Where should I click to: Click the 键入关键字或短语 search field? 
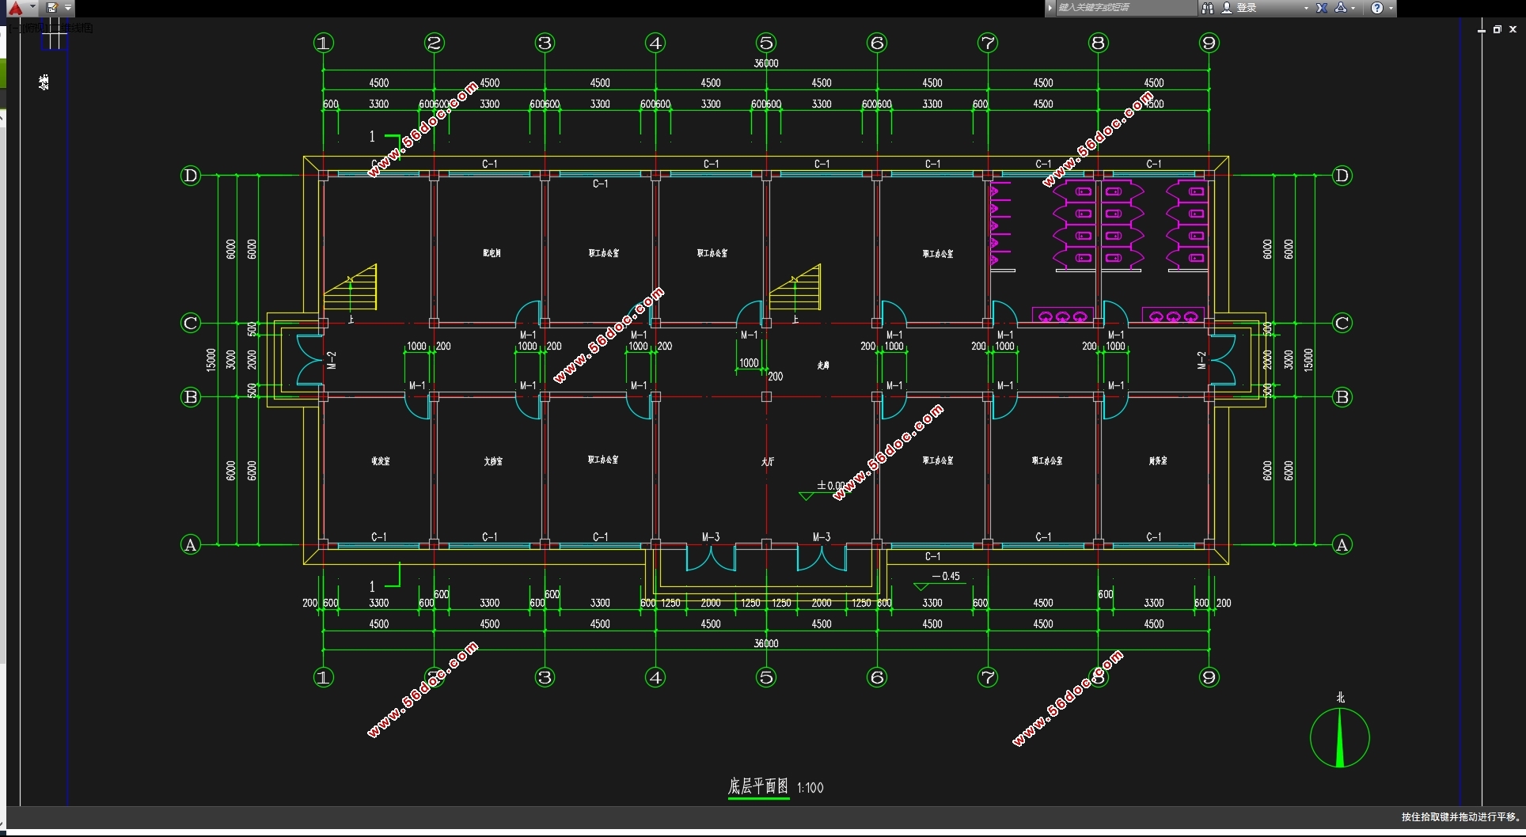(1124, 8)
